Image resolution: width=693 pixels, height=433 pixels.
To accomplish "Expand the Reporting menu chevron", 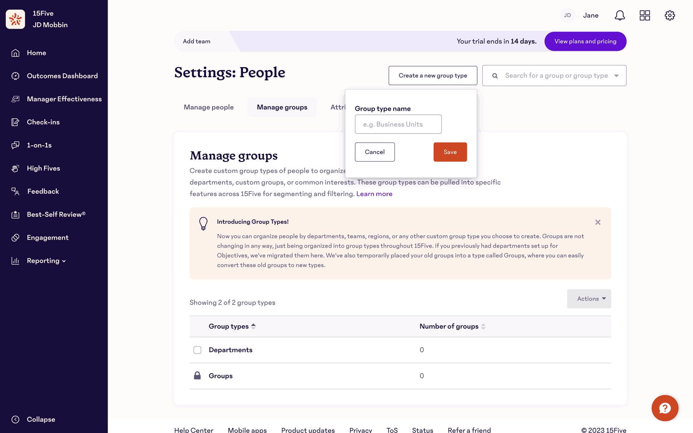I will [x=64, y=261].
